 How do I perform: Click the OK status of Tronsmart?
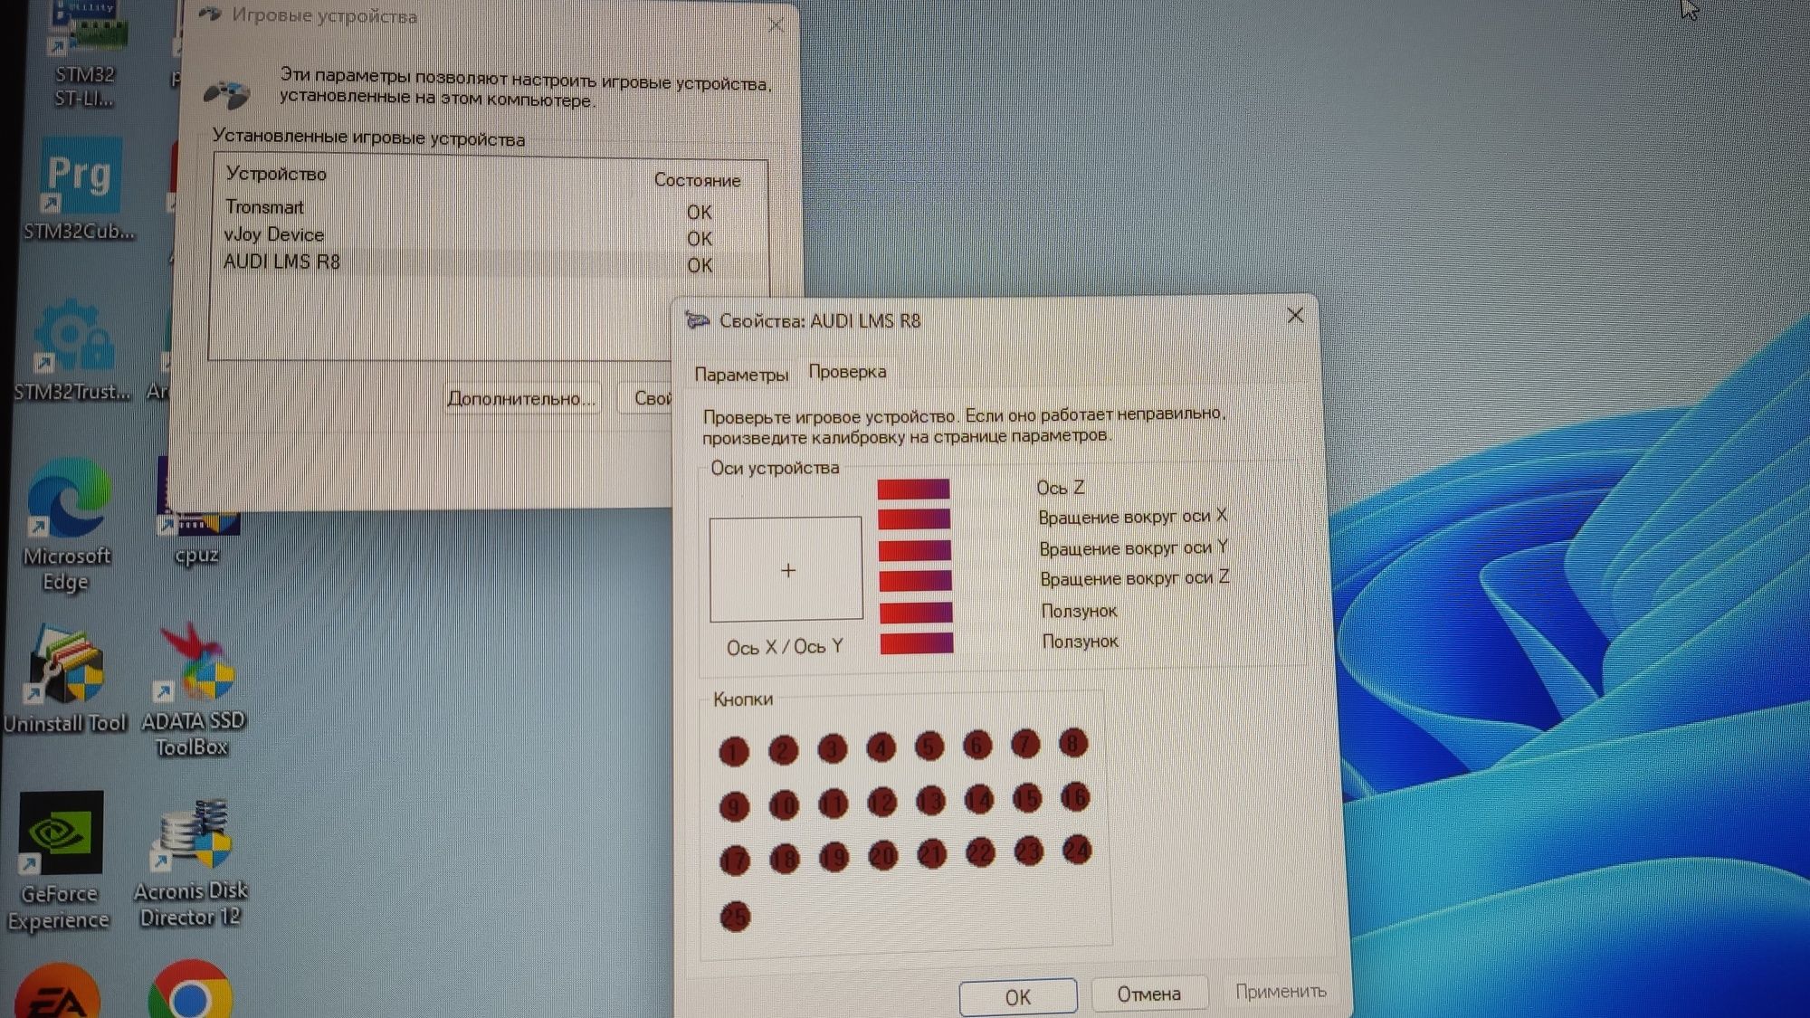click(x=700, y=212)
